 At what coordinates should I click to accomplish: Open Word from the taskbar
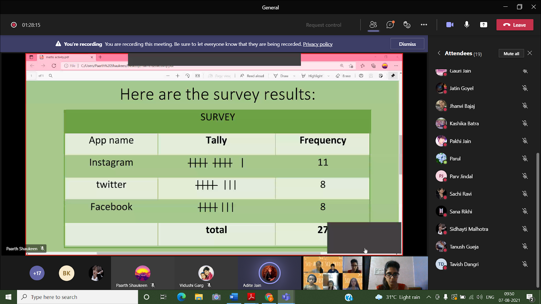[x=233, y=297]
